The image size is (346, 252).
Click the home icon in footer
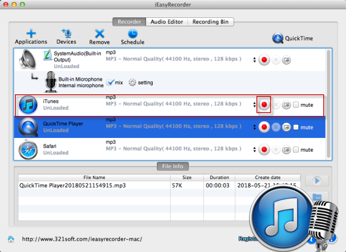click(x=11, y=239)
